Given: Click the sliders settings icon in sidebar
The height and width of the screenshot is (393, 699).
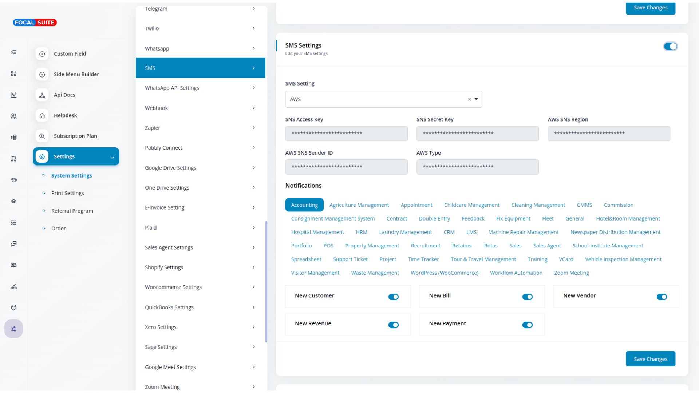Looking at the screenshot, I should 13,329.
